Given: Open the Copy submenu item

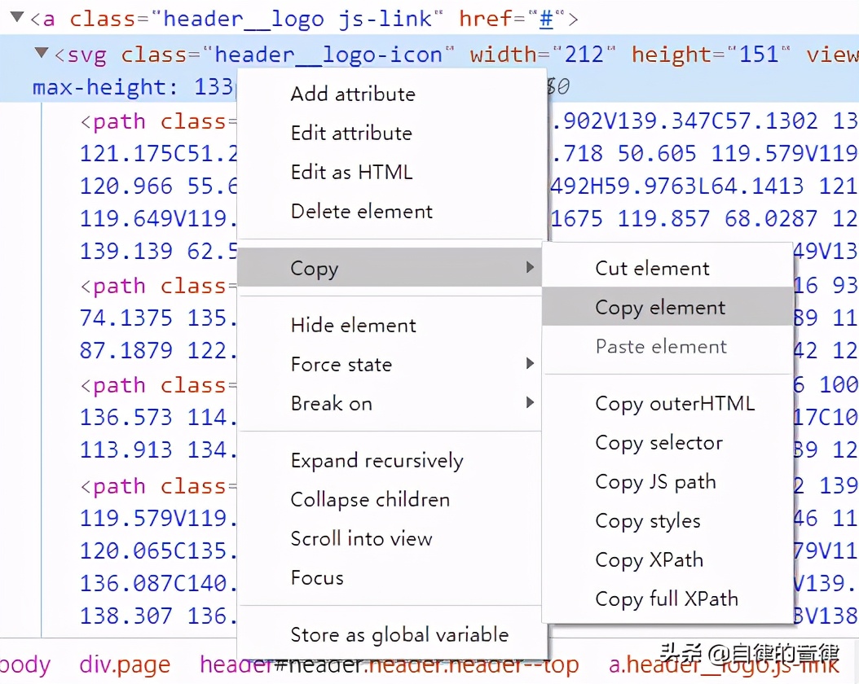Looking at the screenshot, I should point(314,269).
